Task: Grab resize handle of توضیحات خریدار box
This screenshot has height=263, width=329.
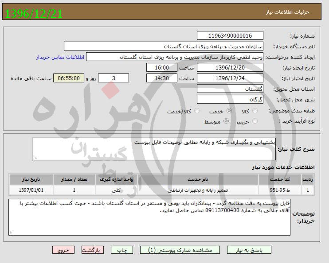Action: point(12,233)
